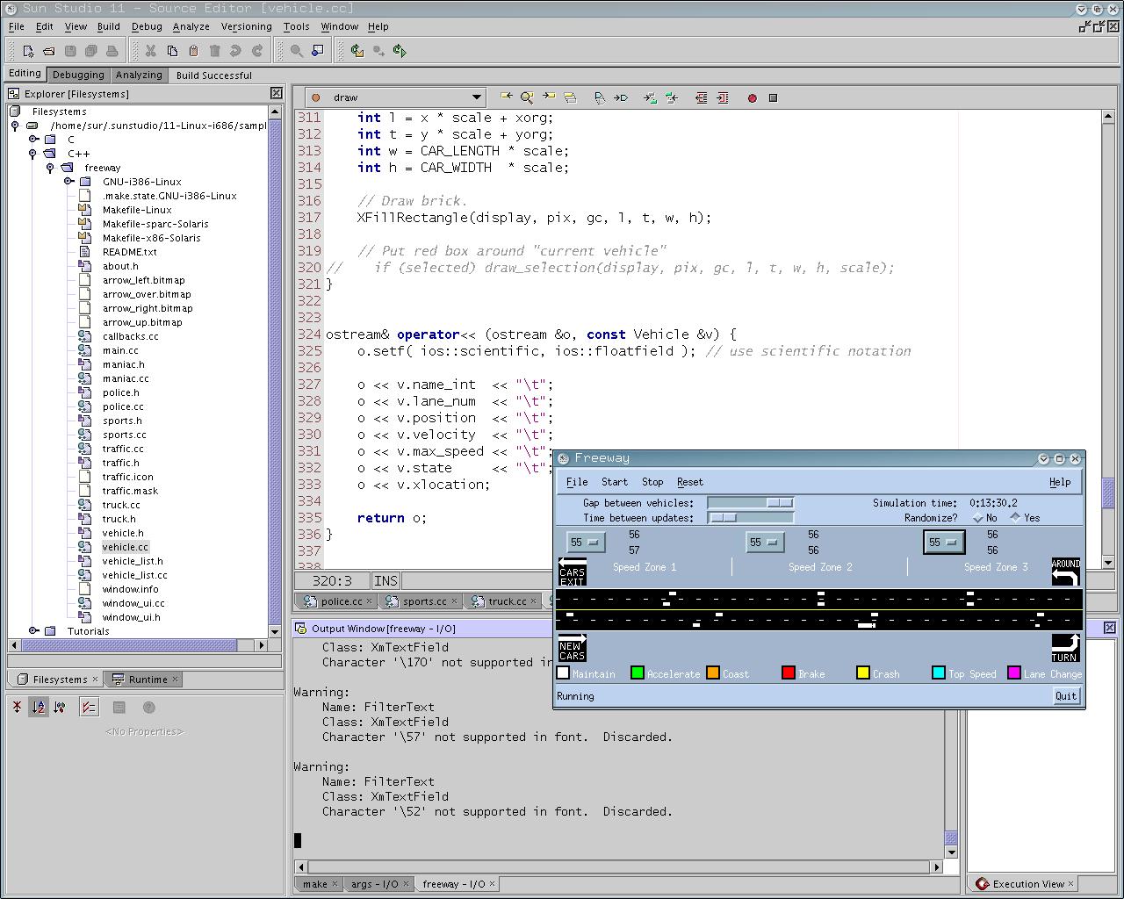1124x899 pixels.
Task: Toggle the Coast orange legend box
Action: pos(713,673)
